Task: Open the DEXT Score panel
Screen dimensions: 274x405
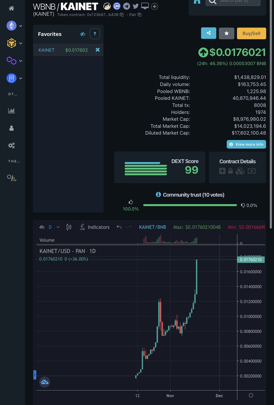Action: (160, 167)
